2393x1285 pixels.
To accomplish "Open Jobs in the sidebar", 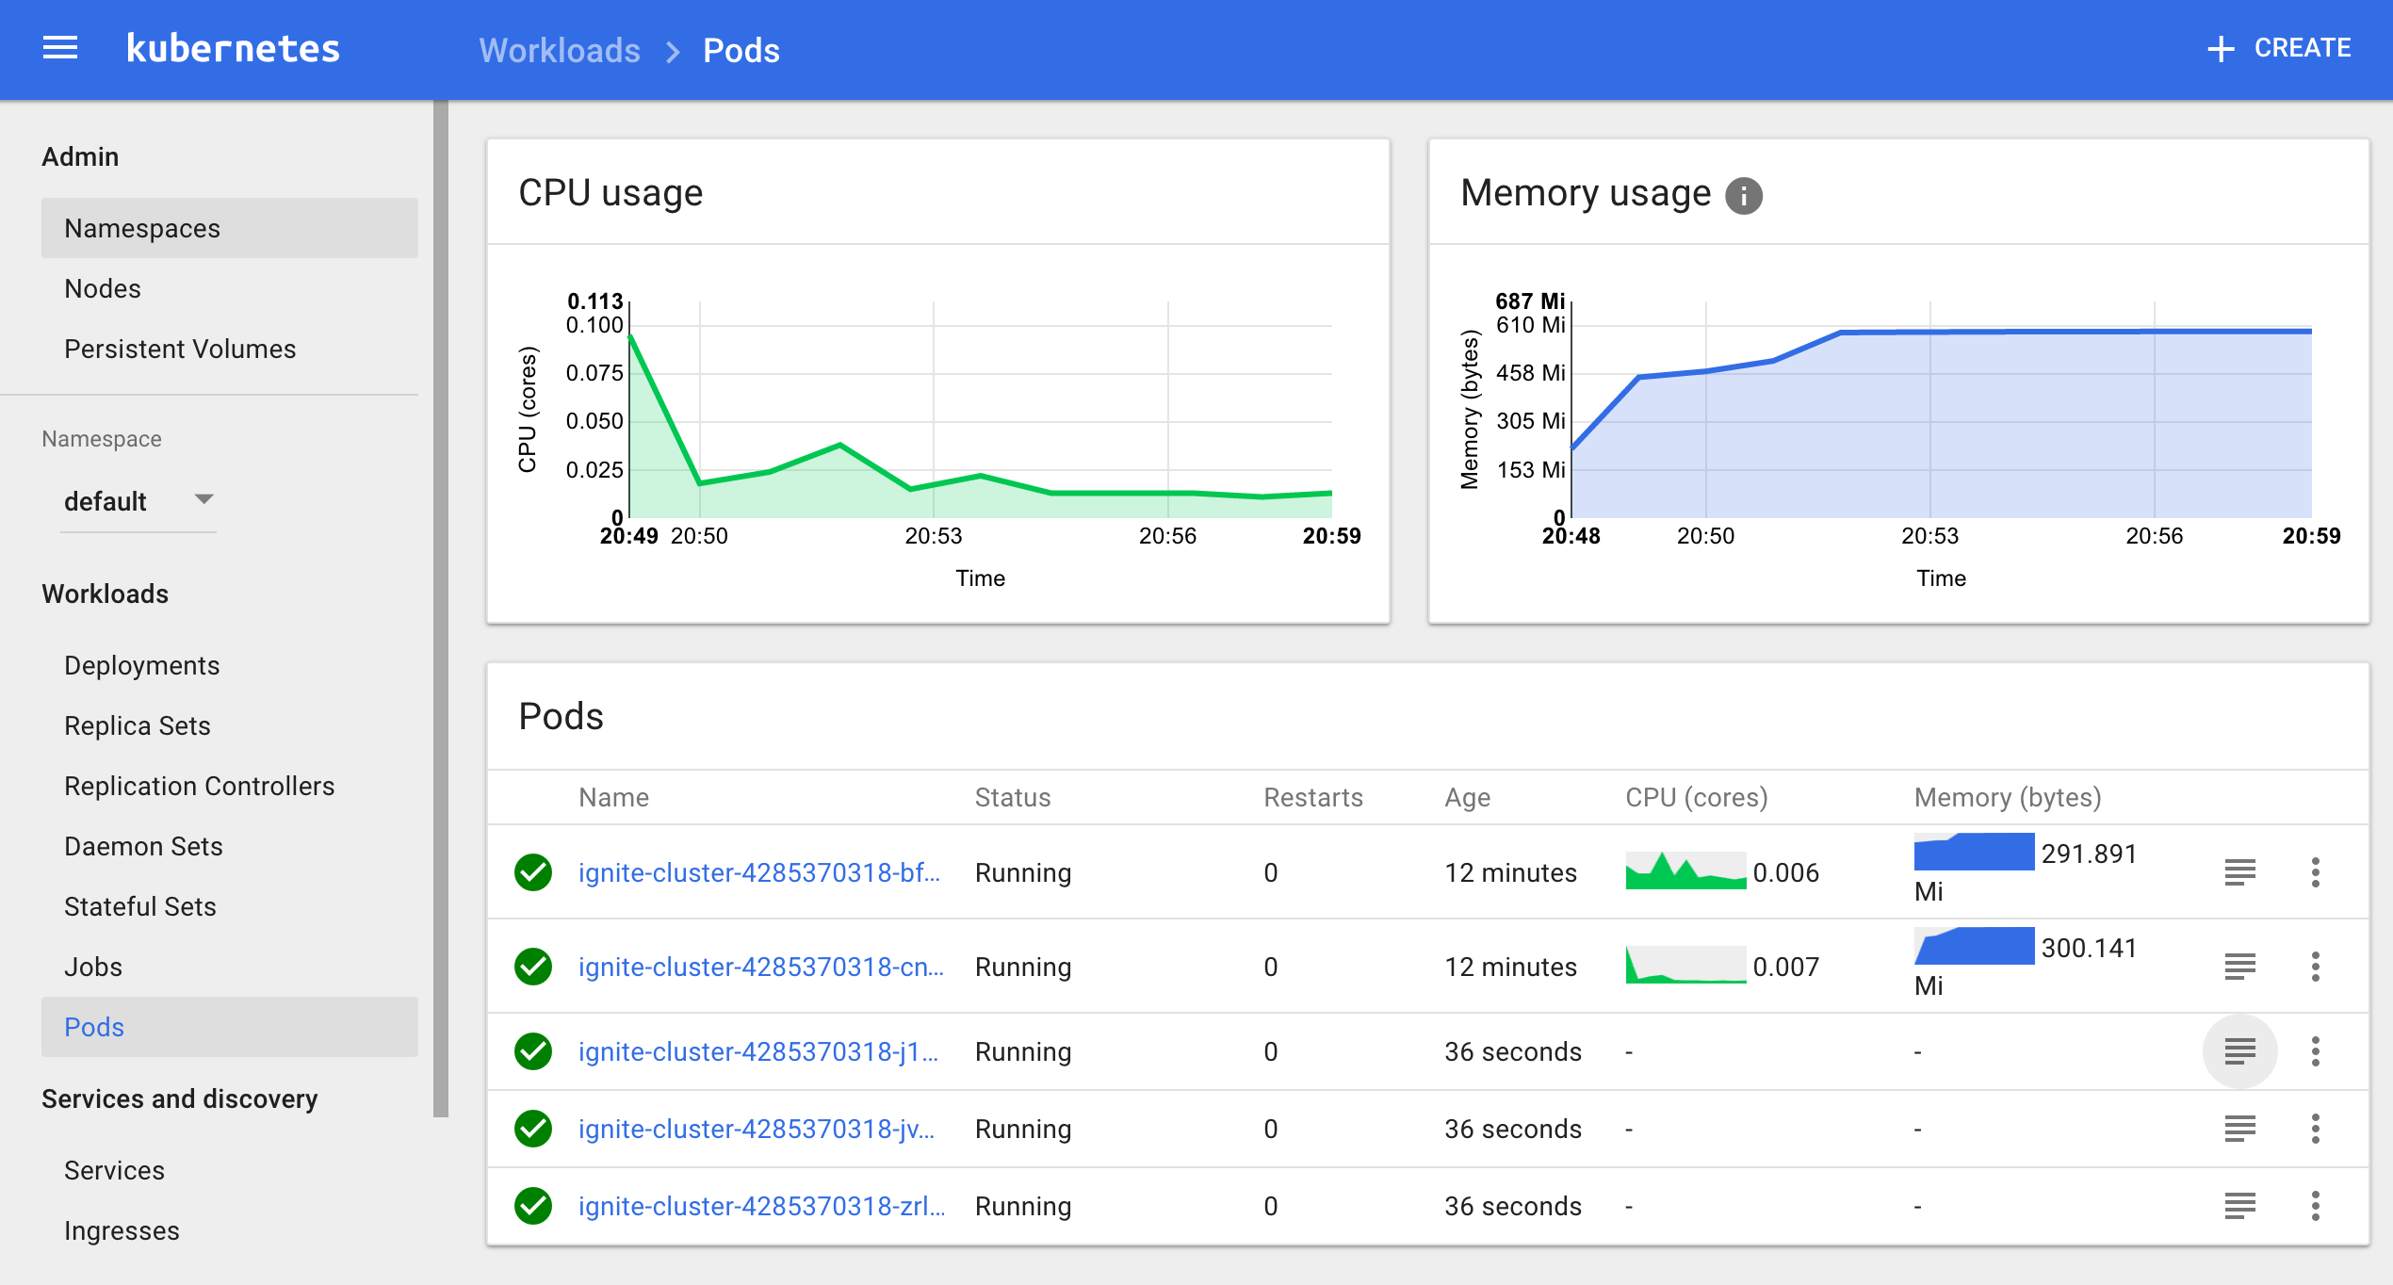I will 230,967.
